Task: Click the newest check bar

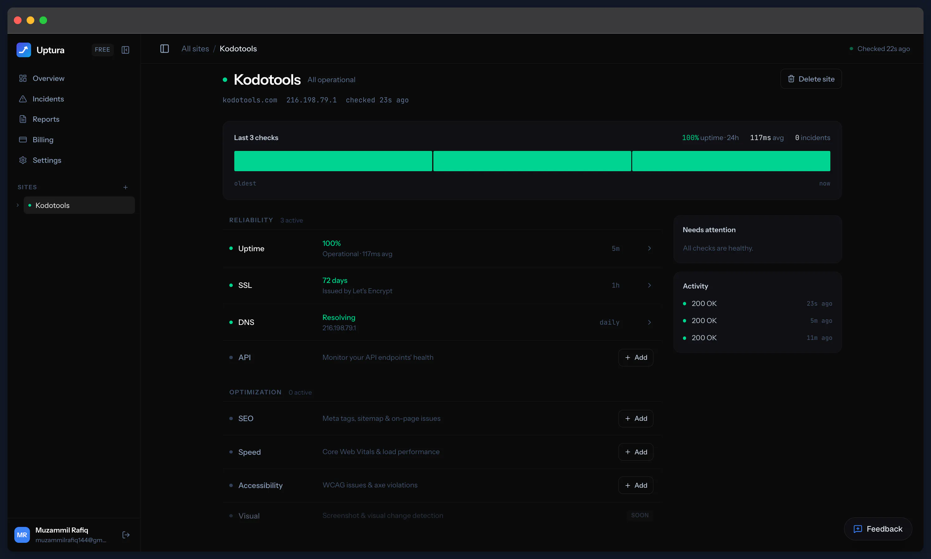Action: point(731,161)
